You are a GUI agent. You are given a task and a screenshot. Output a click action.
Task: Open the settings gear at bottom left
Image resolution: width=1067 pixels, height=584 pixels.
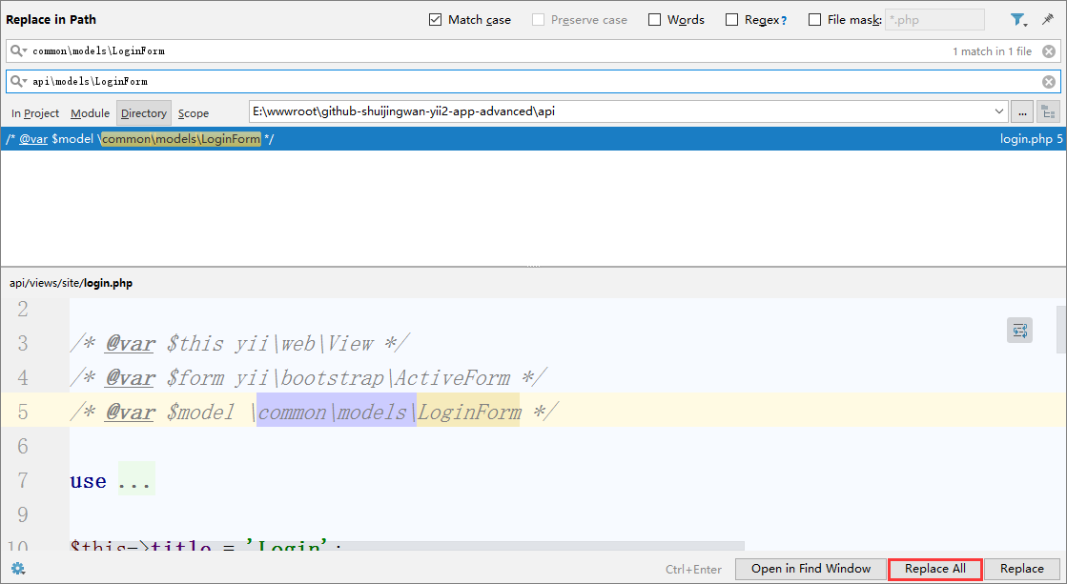tap(17, 569)
